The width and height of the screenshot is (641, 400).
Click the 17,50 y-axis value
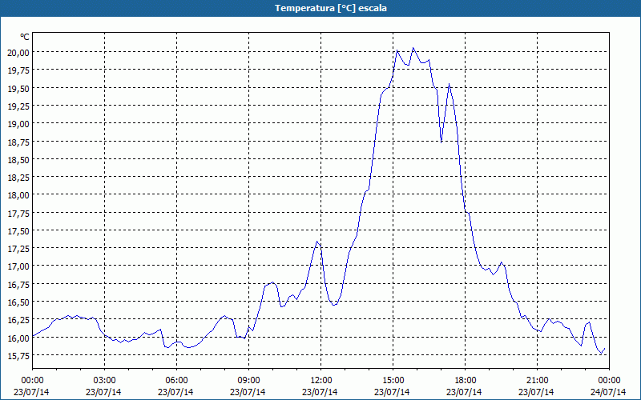pos(18,230)
